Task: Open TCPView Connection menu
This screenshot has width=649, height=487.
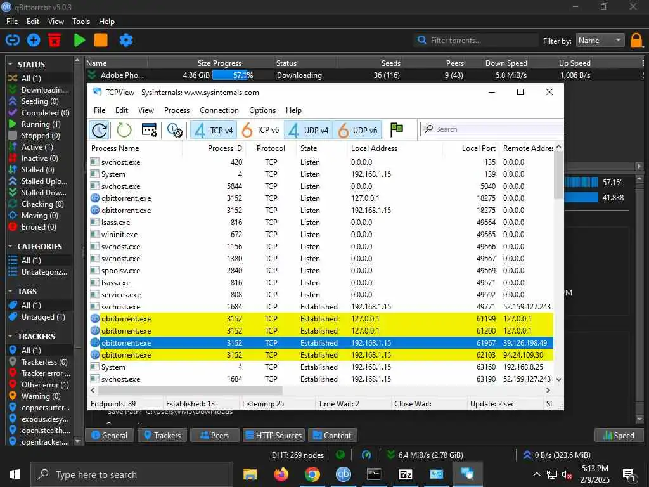Action: [x=219, y=110]
